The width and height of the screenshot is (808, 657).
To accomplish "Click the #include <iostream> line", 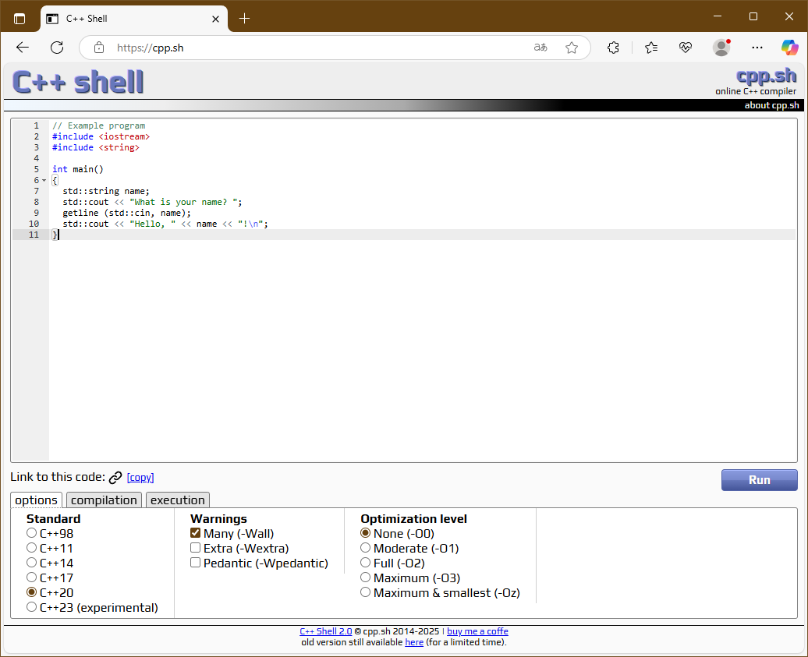I will [101, 136].
